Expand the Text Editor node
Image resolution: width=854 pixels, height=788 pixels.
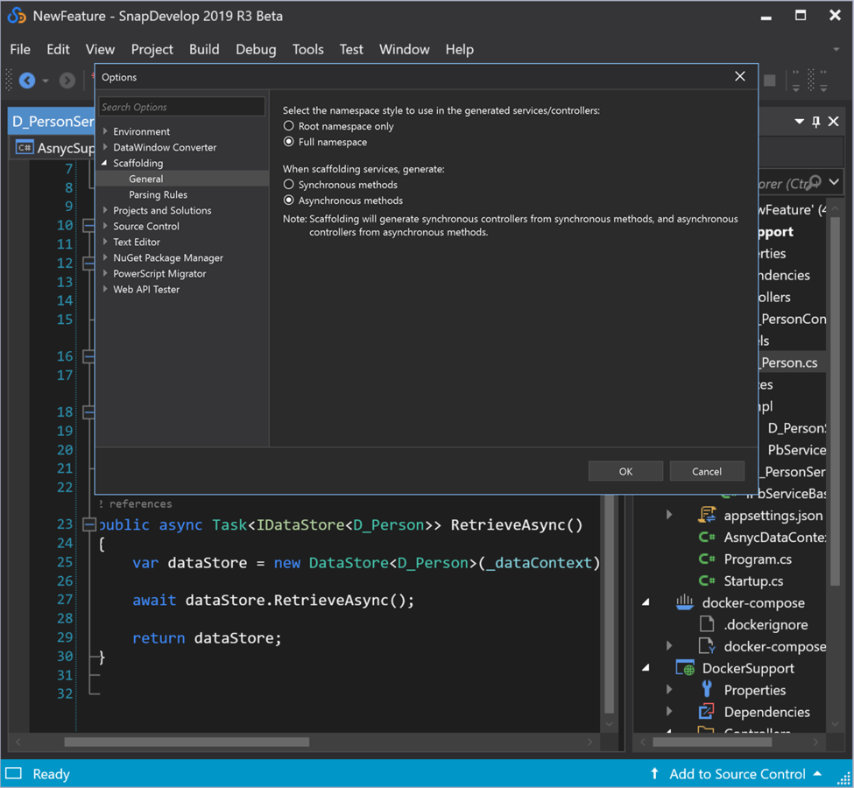(x=105, y=242)
